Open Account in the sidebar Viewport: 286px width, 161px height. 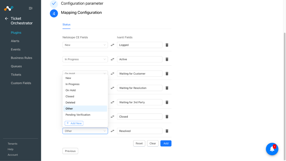[x=13, y=155]
